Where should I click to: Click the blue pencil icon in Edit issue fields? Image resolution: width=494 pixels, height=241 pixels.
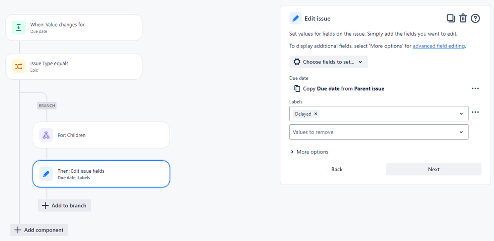(x=46, y=174)
